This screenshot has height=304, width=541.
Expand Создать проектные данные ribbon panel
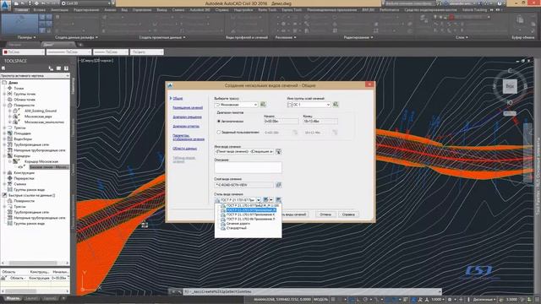click(162, 37)
